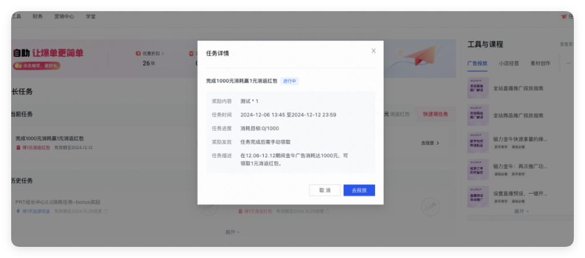This screenshot has height=258, width=585.
Task: Open the 财务 menu in top navigation
Action: pyautogui.click(x=38, y=17)
